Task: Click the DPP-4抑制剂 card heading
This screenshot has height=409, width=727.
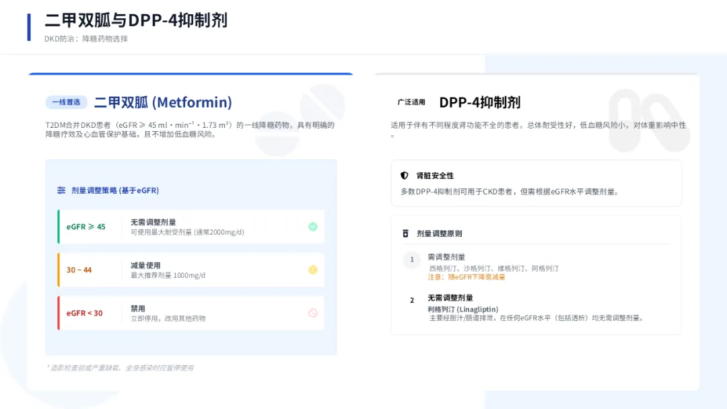Action: pyautogui.click(x=480, y=102)
